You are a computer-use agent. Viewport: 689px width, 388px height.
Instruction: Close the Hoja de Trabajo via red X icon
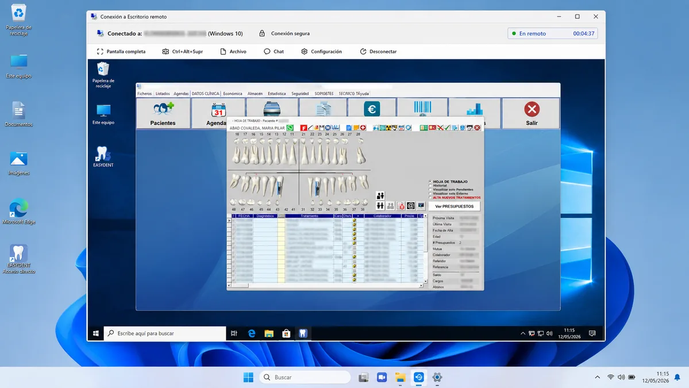tap(477, 128)
